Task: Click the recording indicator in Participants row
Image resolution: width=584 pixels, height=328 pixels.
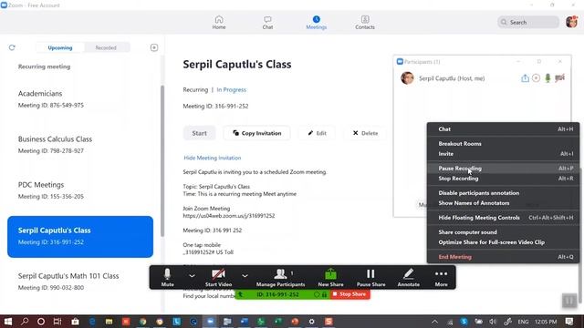Action: click(536, 77)
